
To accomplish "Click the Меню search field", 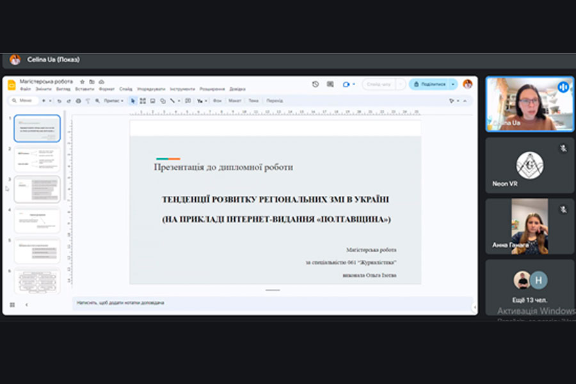I will tap(24, 100).
